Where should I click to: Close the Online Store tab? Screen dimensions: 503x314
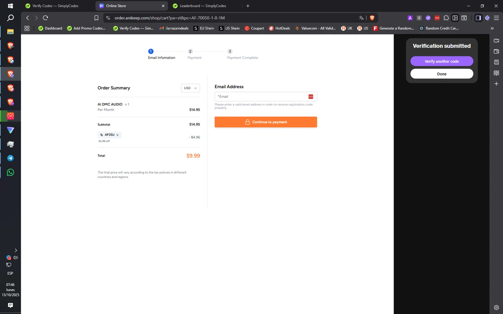point(163,6)
